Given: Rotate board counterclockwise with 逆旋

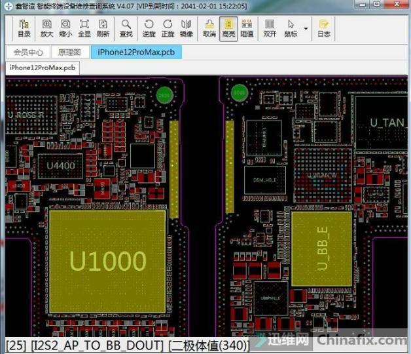Looking at the screenshot, I should pyautogui.click(x=149, y=28).
